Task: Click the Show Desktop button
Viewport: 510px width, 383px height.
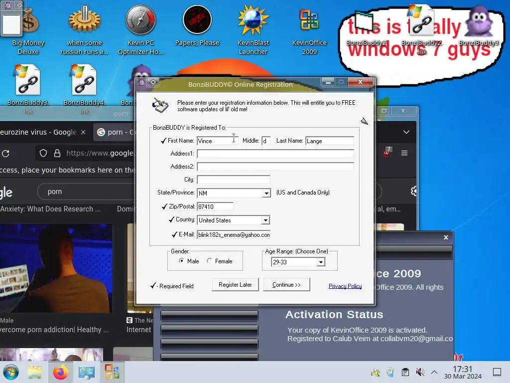Action: point(497,372)
